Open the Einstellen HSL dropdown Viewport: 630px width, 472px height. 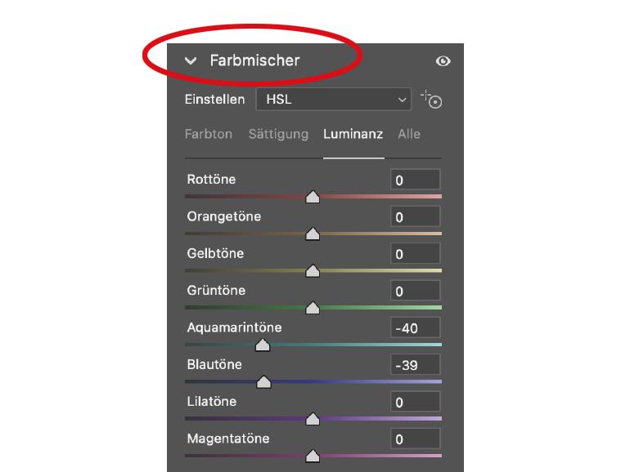point(333,100)
